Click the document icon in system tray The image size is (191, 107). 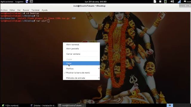click(155, 1)
